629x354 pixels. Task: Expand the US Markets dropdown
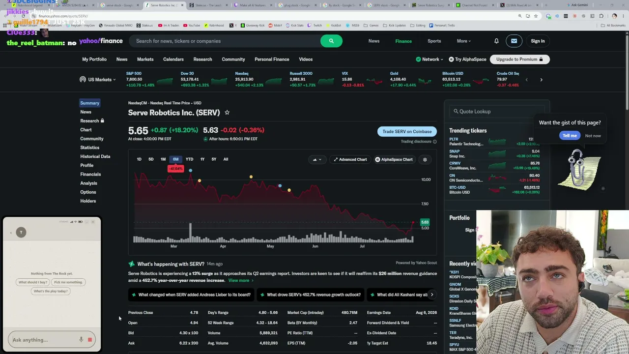(x=98, y=80)
